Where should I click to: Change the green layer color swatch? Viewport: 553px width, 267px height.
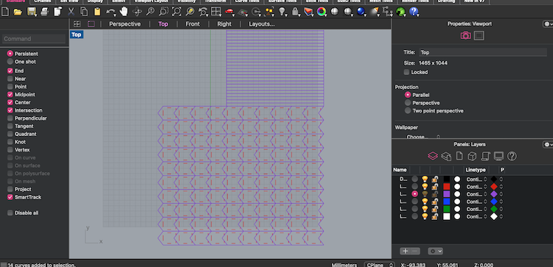pos(447,209)
